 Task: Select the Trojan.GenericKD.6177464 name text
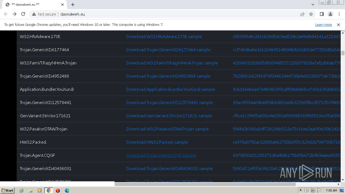click(44, 50)
